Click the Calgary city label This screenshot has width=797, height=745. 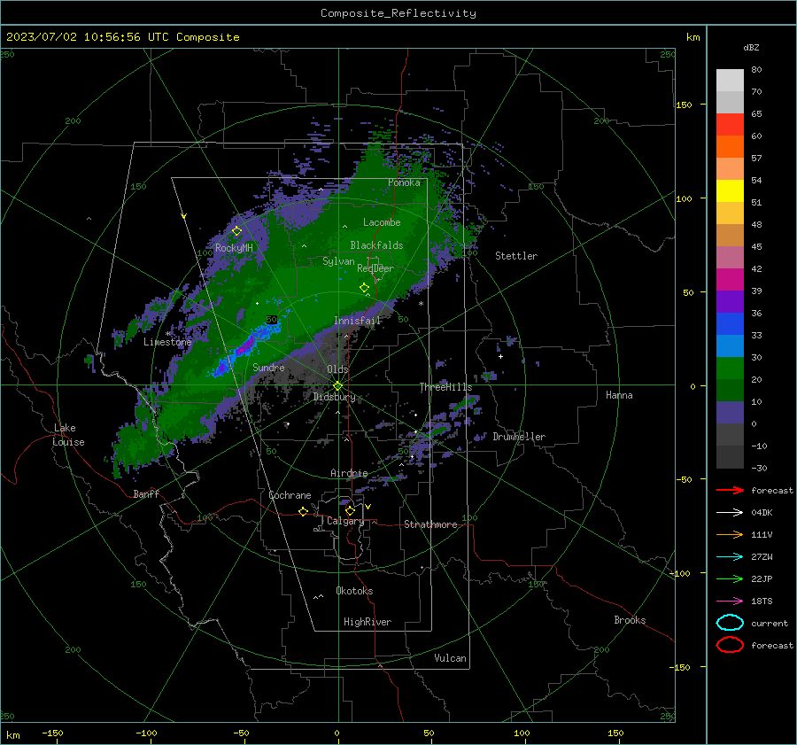pos(345,521)
